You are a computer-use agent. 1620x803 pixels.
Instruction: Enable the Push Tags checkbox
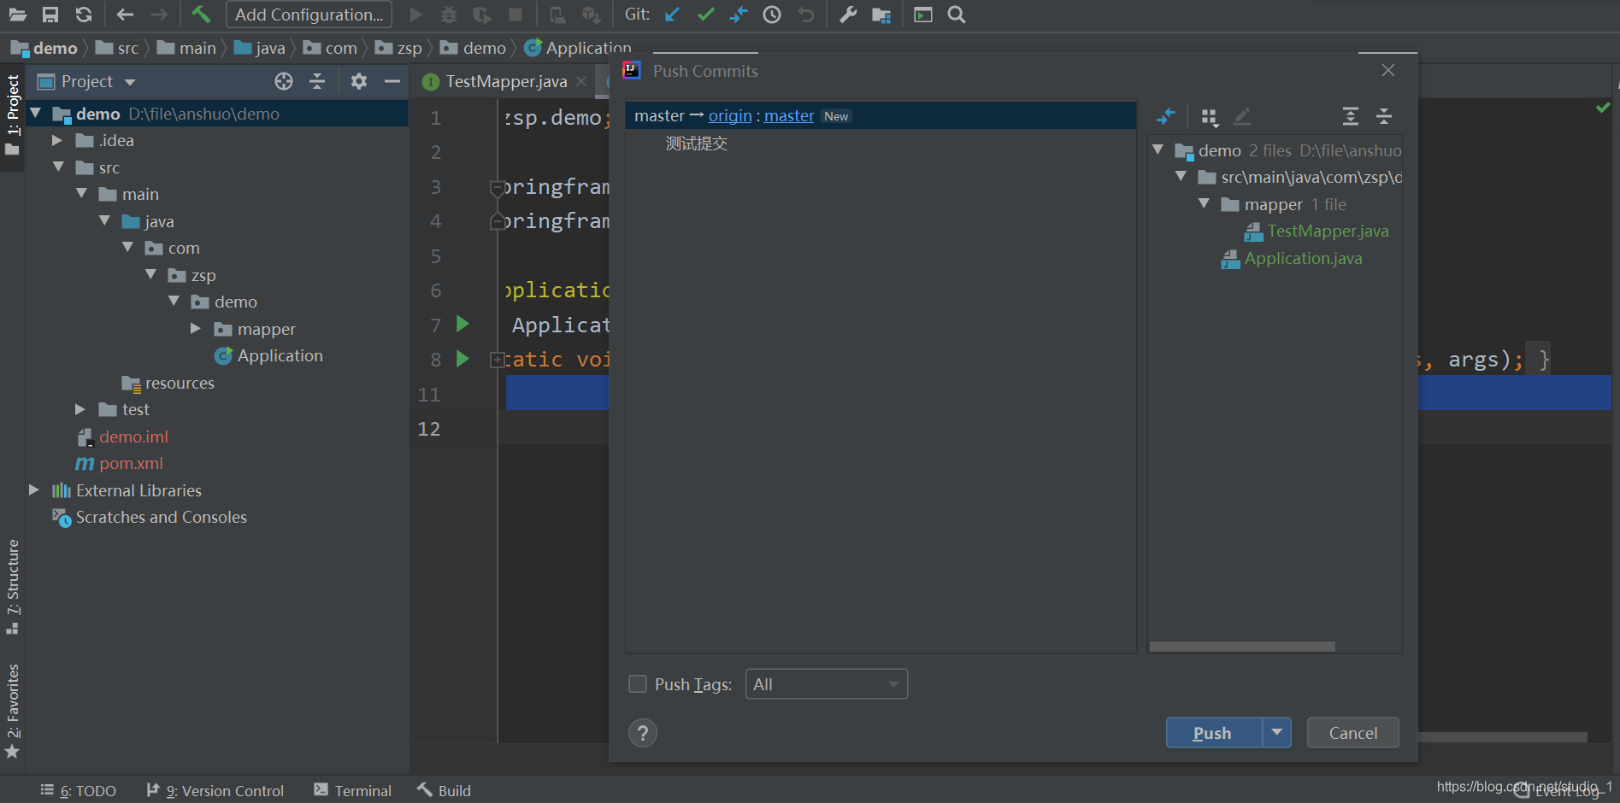637,683
